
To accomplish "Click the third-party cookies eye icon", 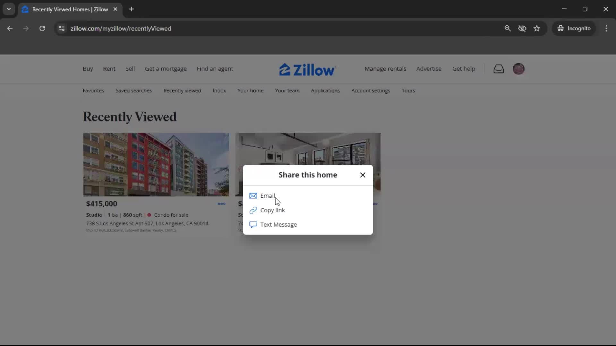I will click(x=522, y=28).
